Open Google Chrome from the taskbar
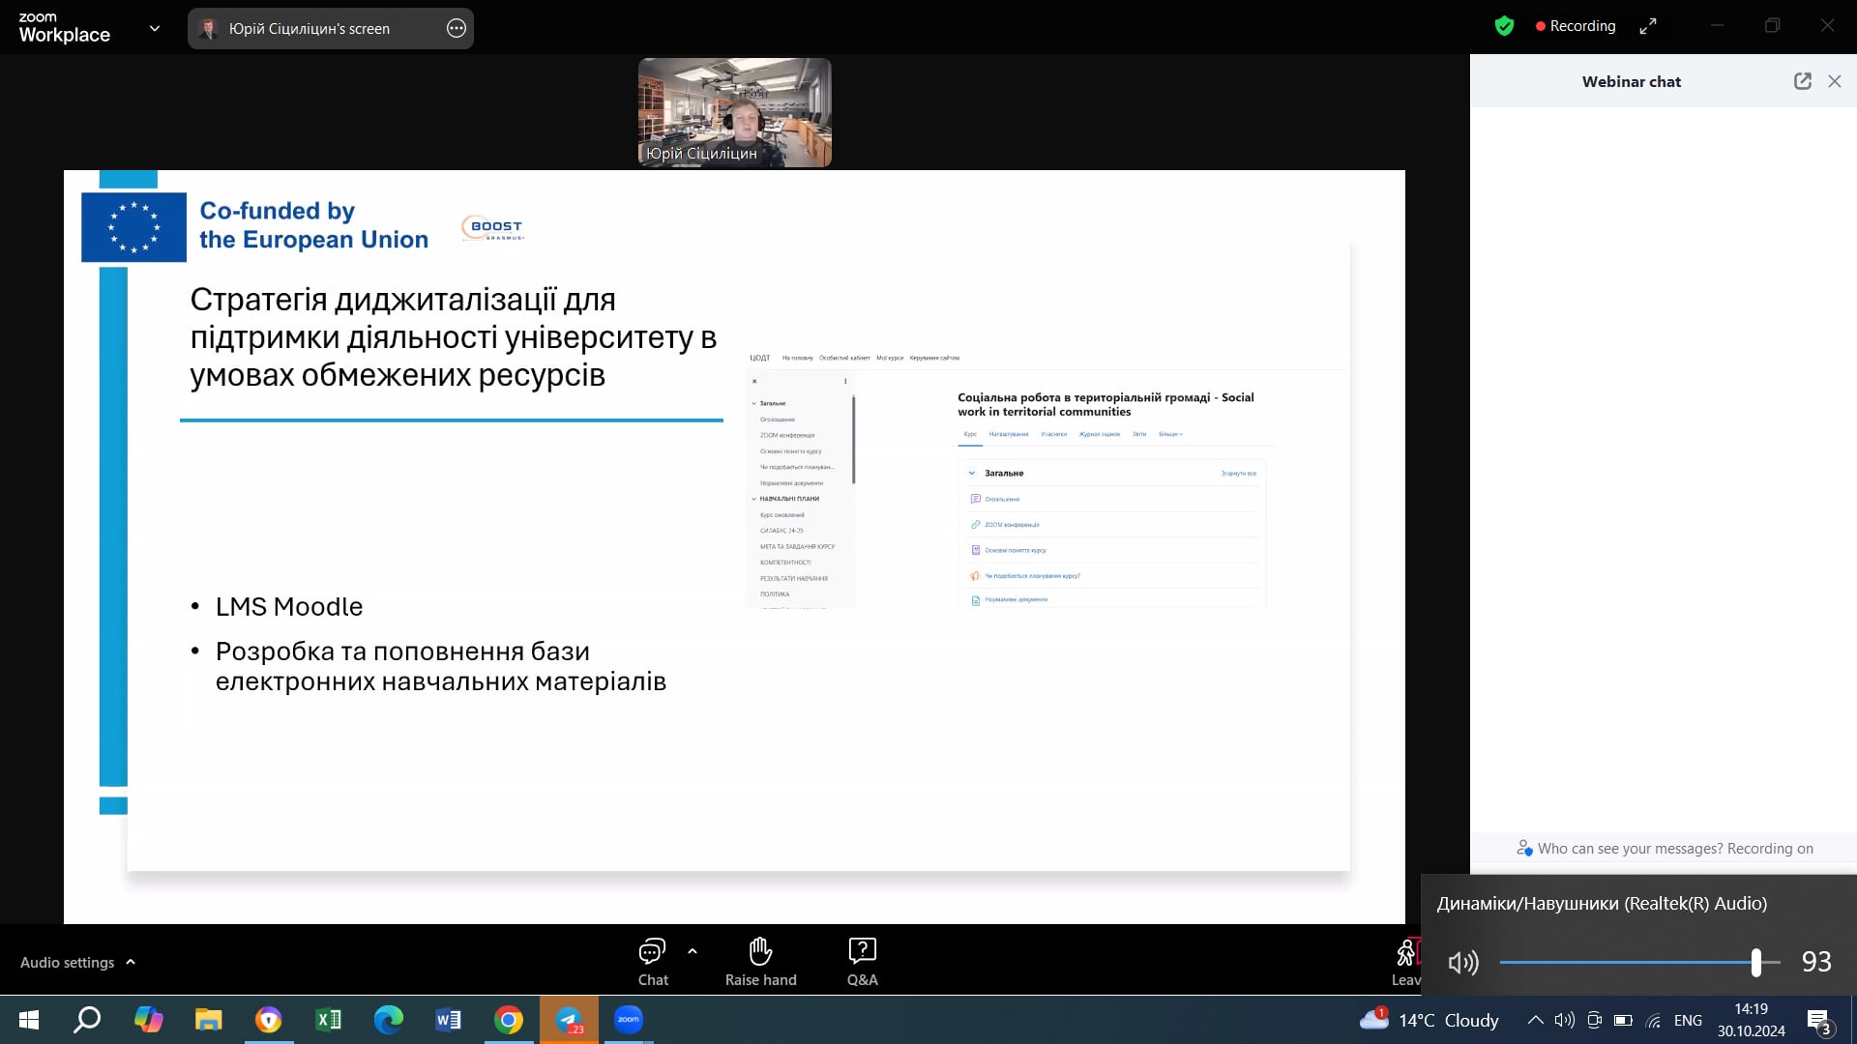Viewport: 1857px width, 1044px height. pyautogui.click(x=509, y=1020)
